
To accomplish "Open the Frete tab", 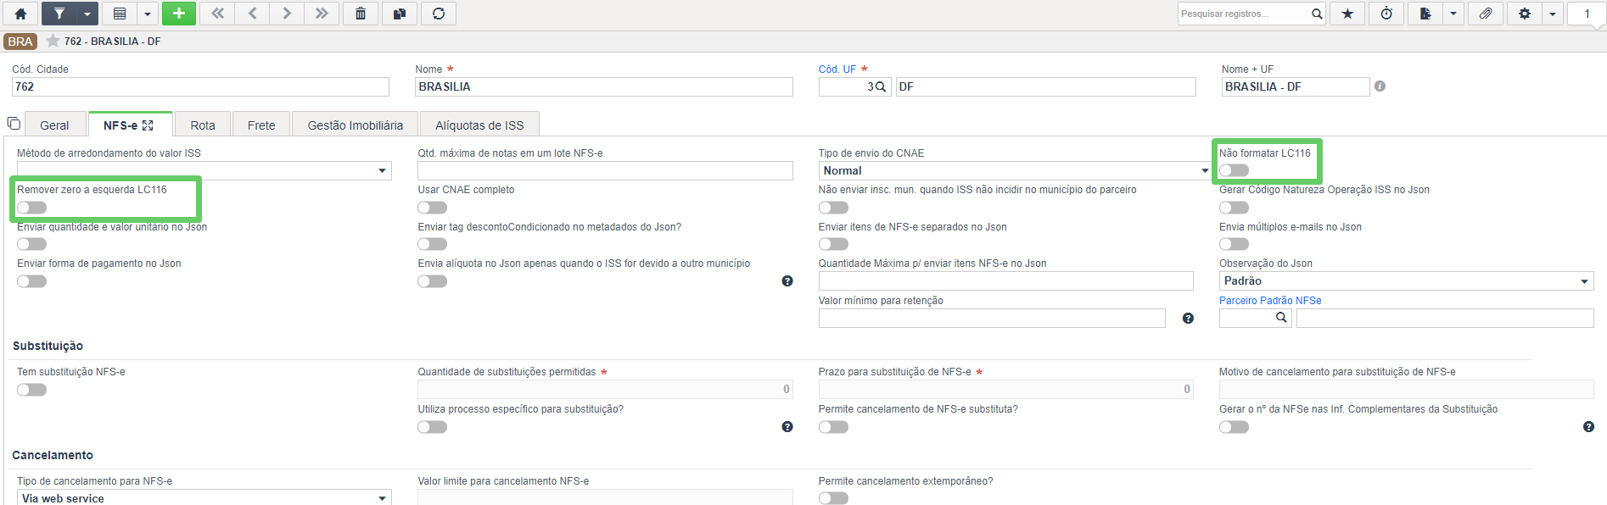I will (x=261, y=125).
